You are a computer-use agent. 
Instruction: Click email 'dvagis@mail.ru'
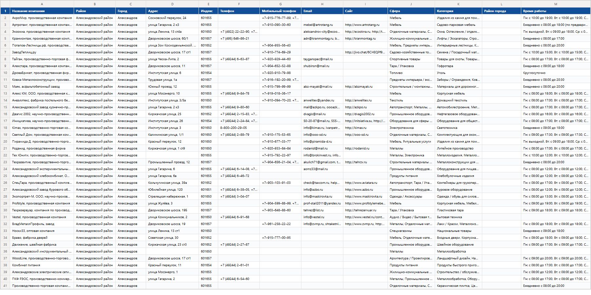point(322,114)
